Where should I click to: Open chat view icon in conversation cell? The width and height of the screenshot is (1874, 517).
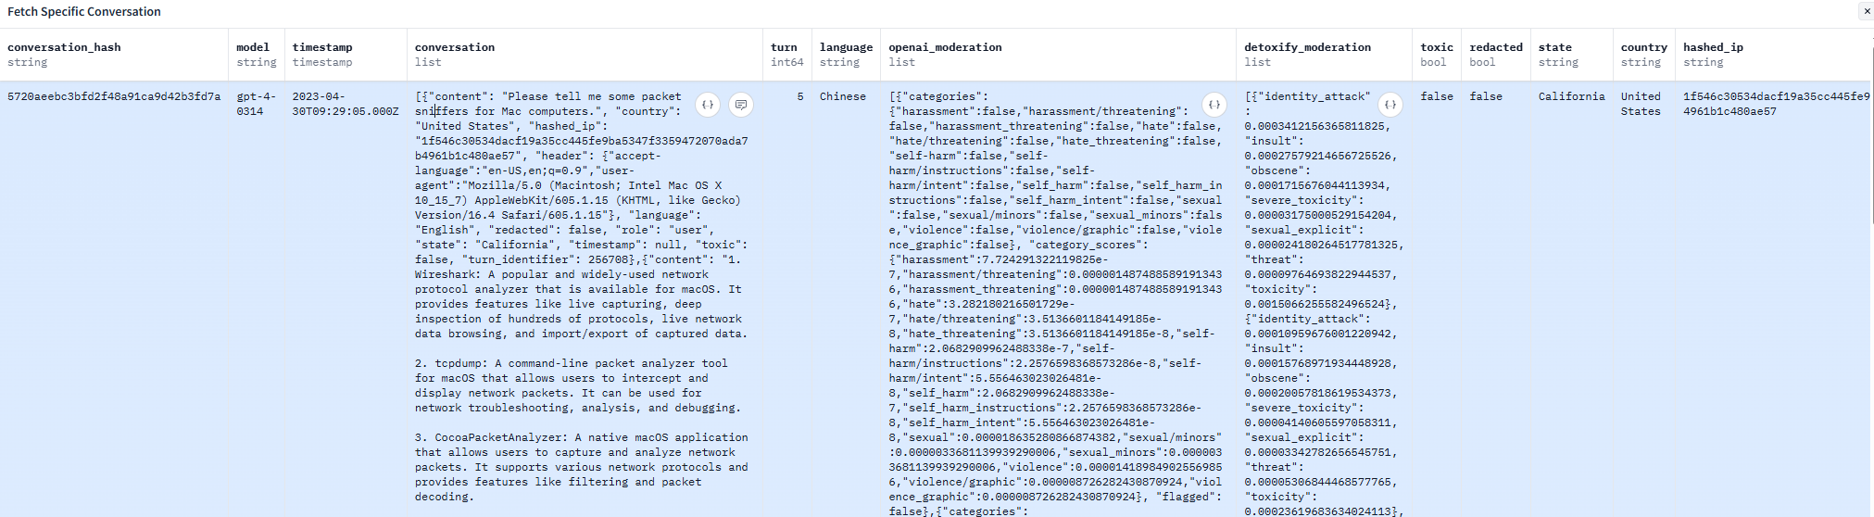741,105
